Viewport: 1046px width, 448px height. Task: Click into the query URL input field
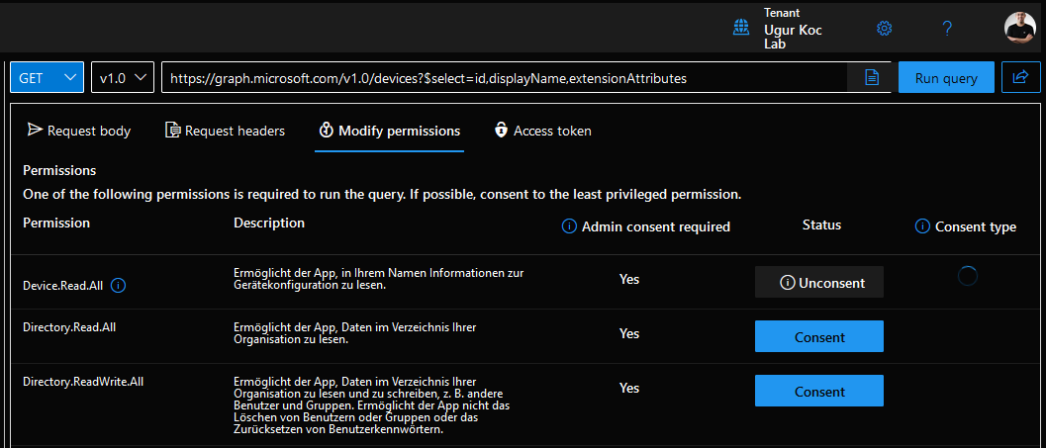(x=505, y=78)
